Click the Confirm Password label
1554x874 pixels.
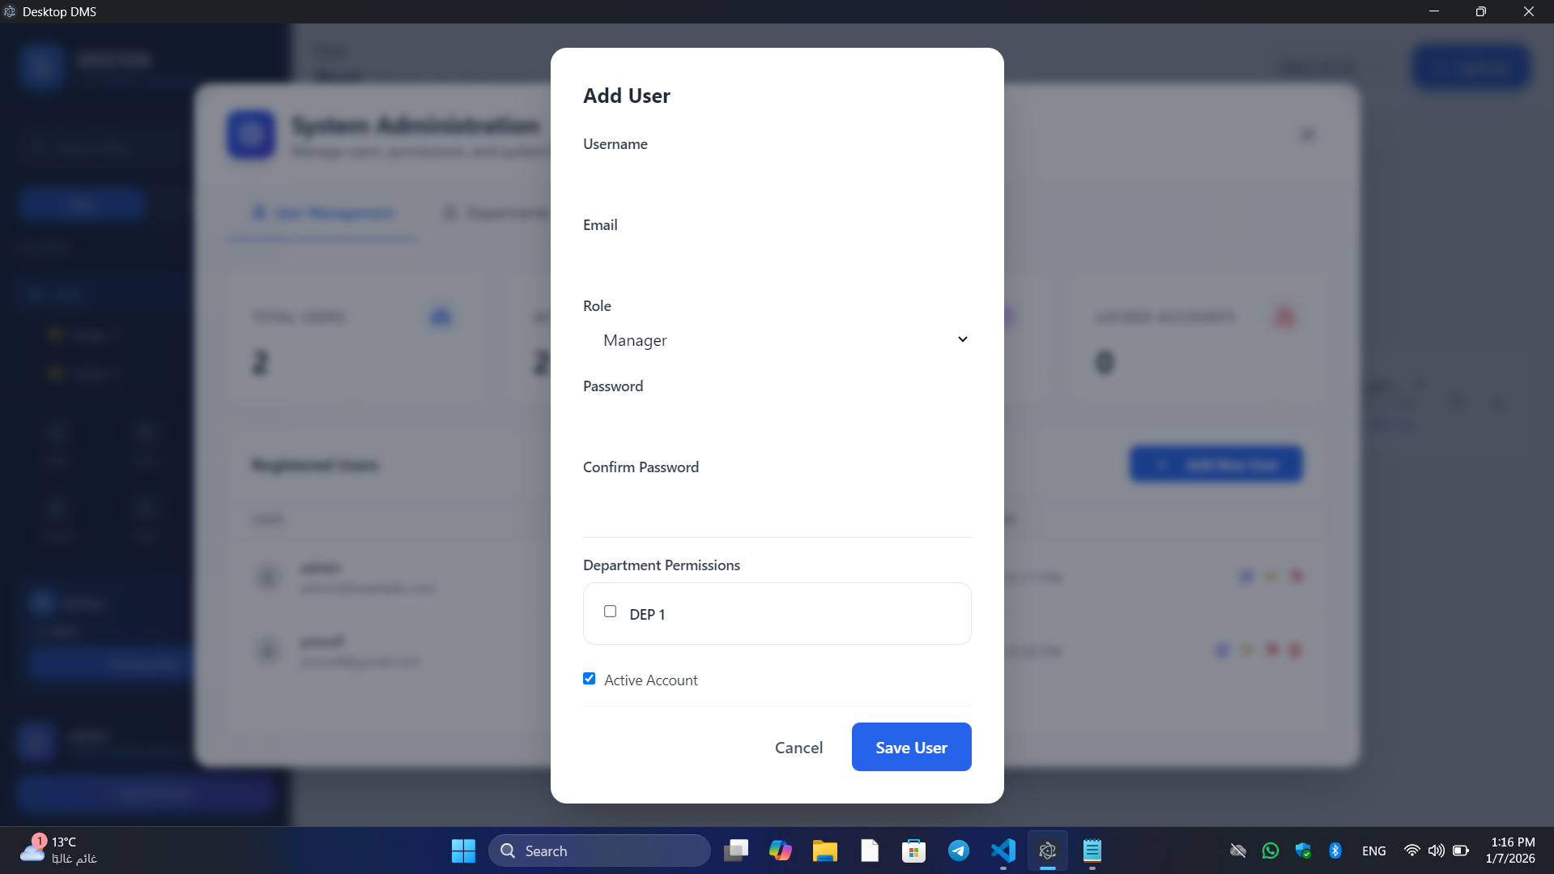(x=641, y=467)
